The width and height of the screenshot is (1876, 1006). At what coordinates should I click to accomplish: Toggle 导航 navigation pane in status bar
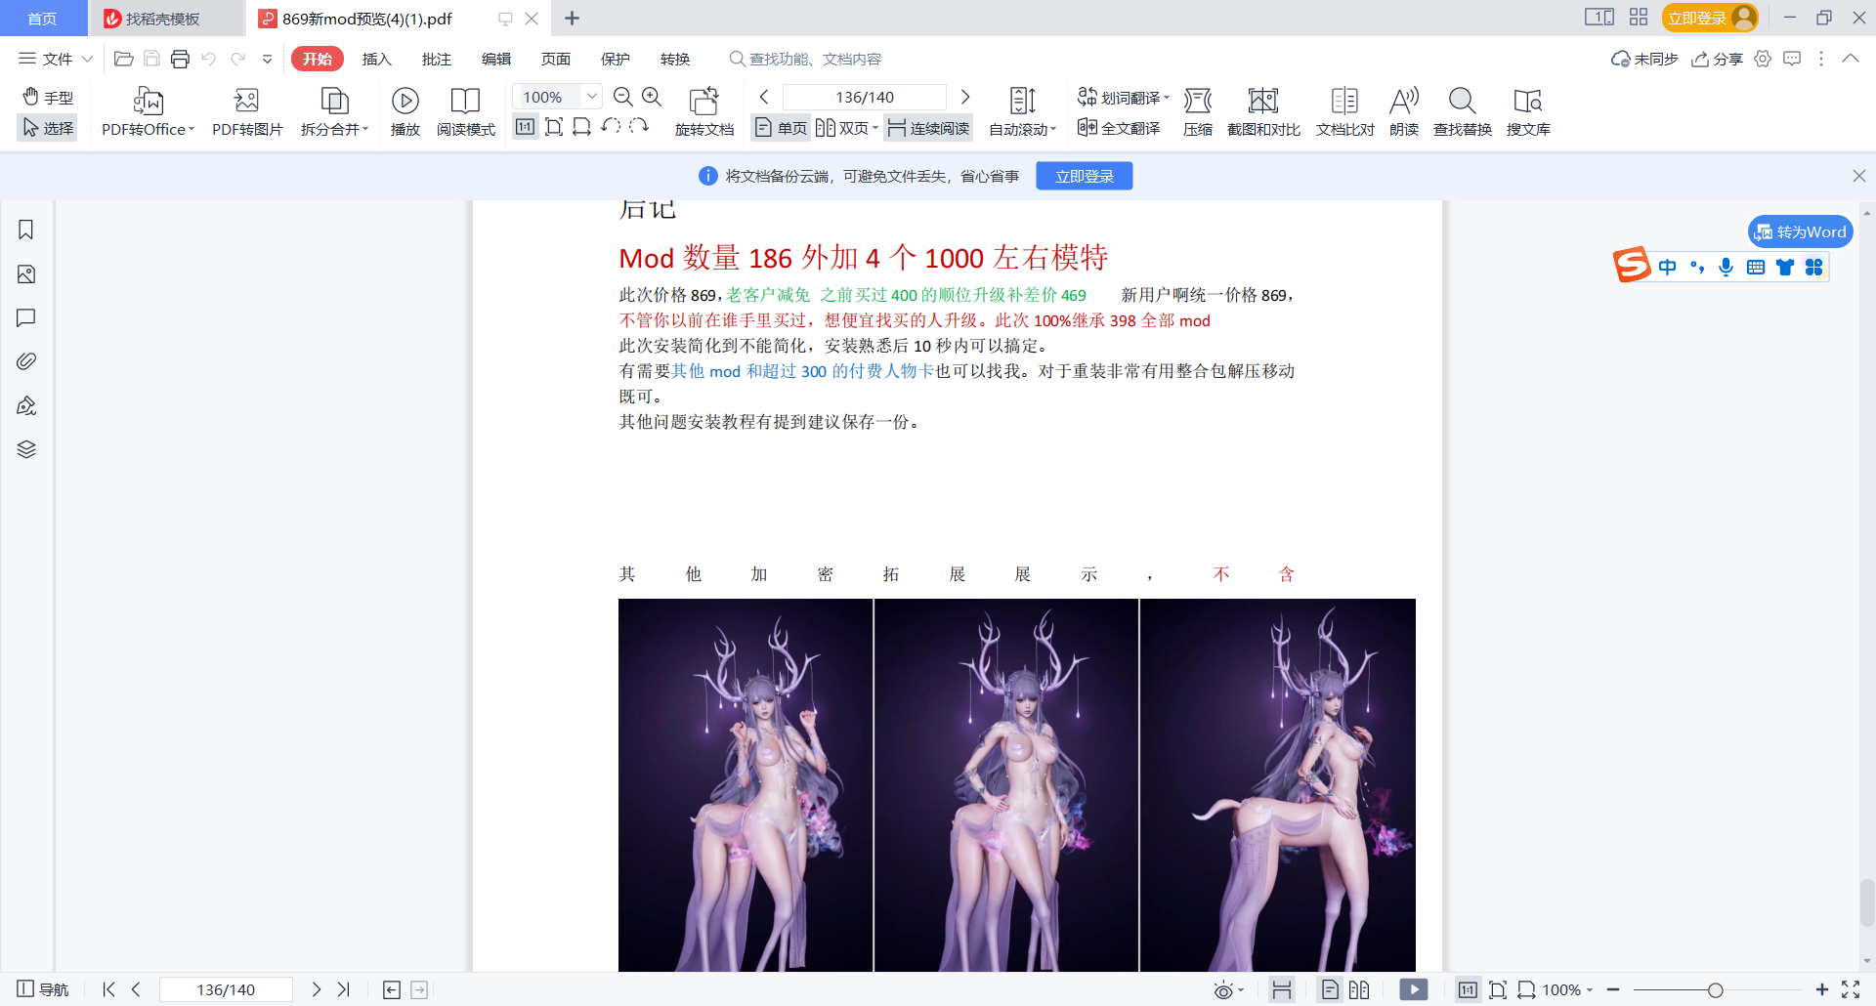click(x=43, y=989)
